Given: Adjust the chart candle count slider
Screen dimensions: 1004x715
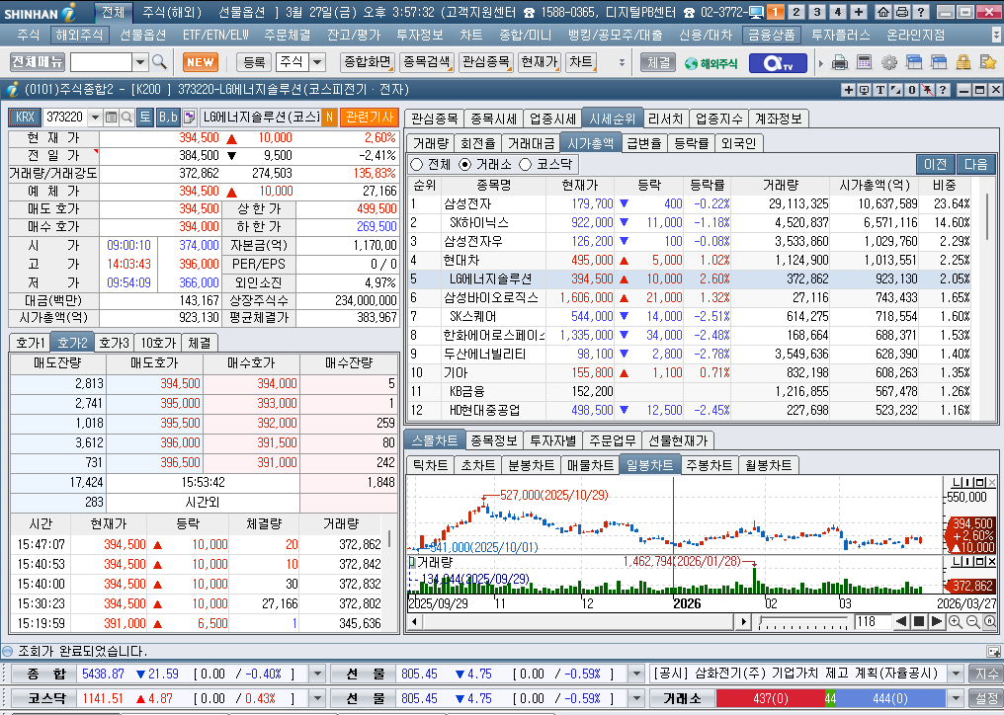Looking at the screenshot, I should click(803, 621).
